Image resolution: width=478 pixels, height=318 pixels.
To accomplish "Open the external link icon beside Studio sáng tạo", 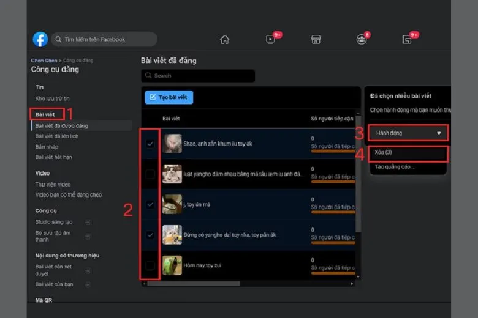I will point(88,222).
